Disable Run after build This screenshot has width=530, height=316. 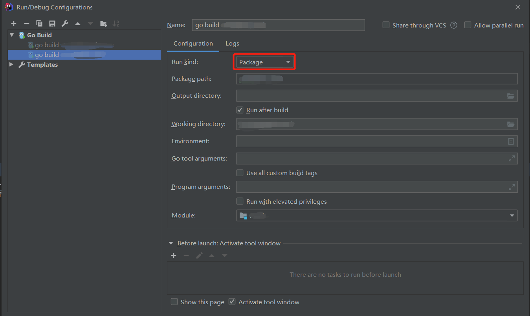coord(240,110)
